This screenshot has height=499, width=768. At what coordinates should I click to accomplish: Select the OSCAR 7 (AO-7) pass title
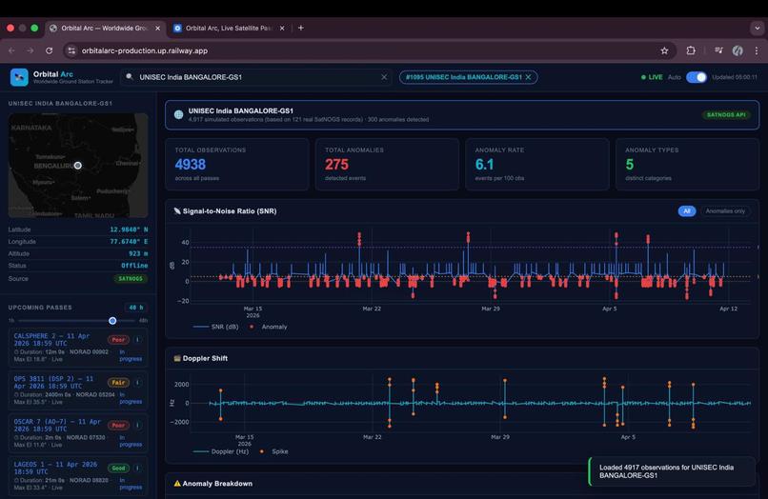point(57,425)
